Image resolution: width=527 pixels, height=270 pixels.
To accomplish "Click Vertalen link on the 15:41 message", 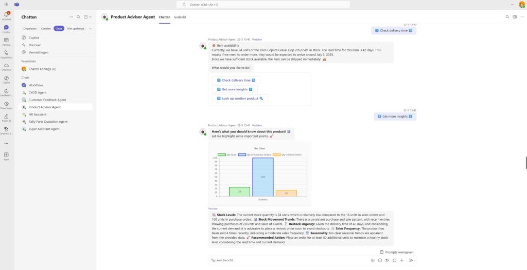I will click(257, 125).
